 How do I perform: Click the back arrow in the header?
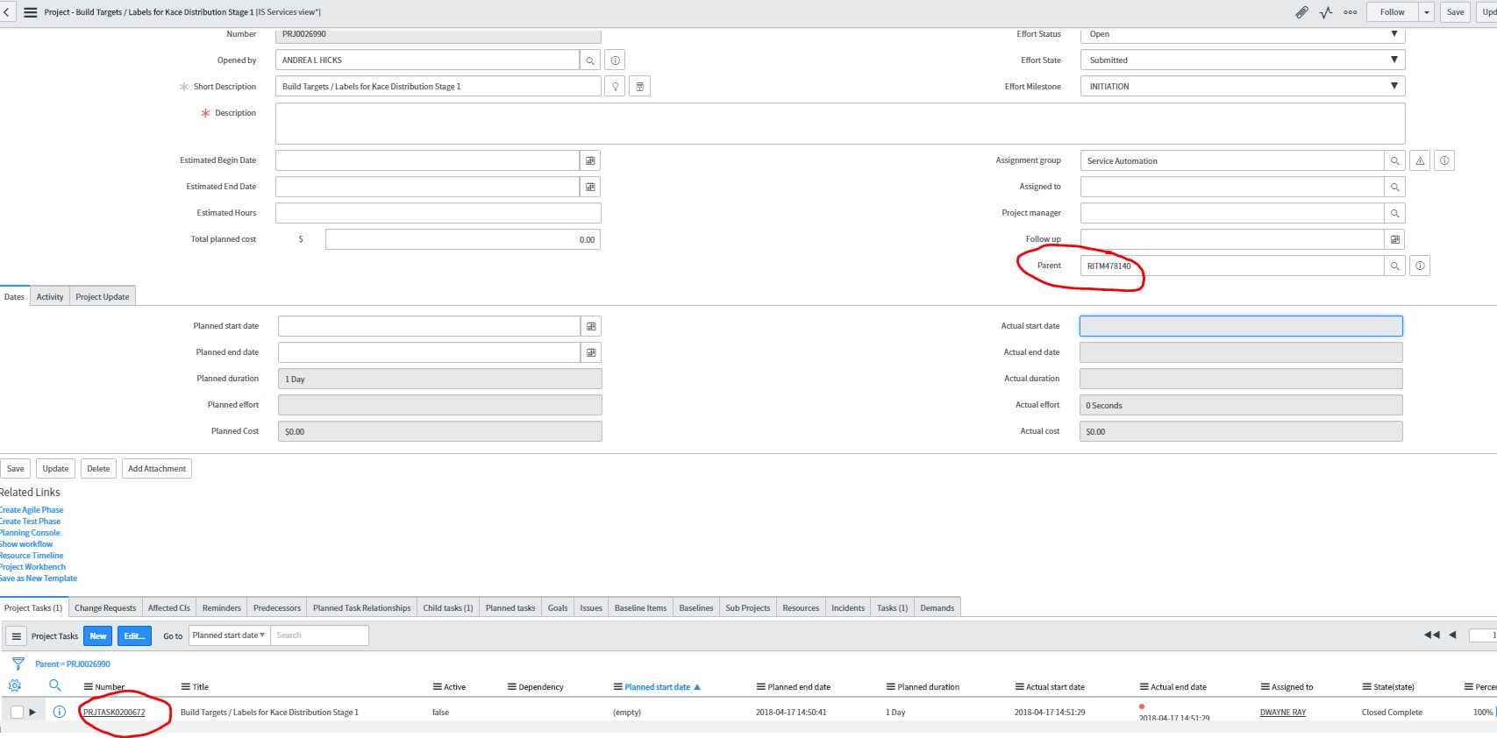[x=6, y=12]
